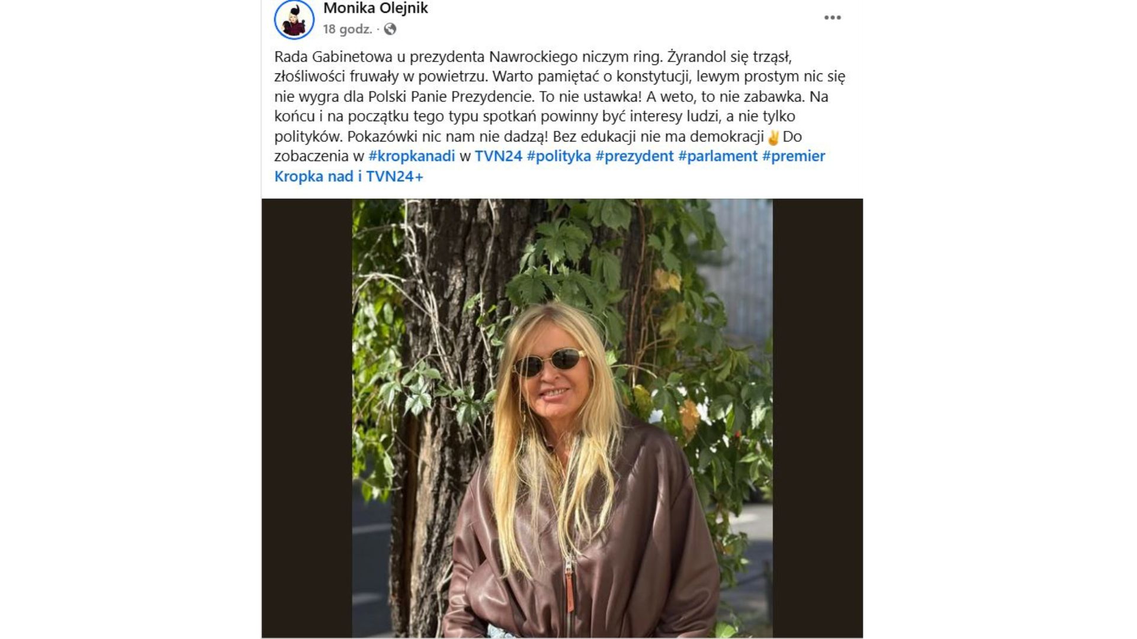Click the victory hand emoji in the post
The width and height of the screenshot is (1137, 639).
[x=773, y=137]
